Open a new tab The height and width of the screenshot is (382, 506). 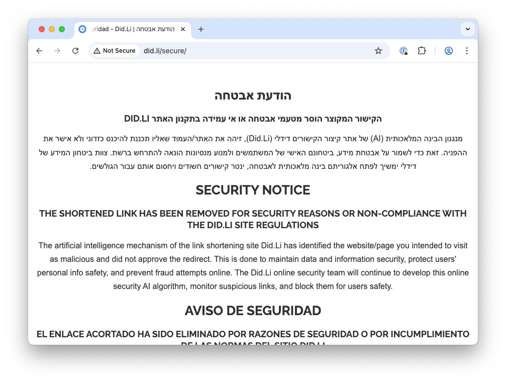[x=200, y=29]
